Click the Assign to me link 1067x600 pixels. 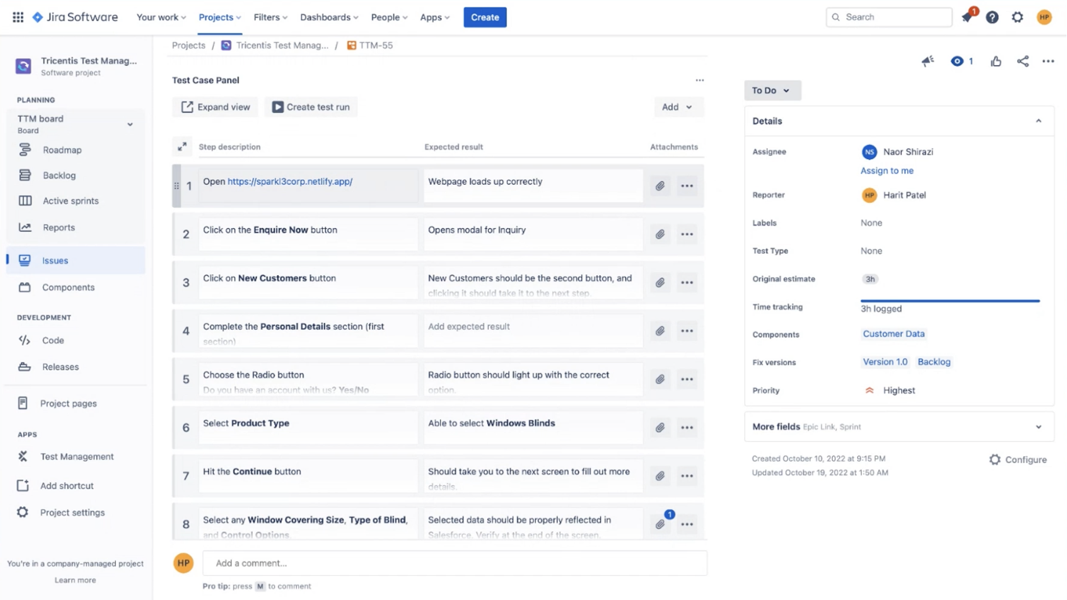(x=887, y=171)
